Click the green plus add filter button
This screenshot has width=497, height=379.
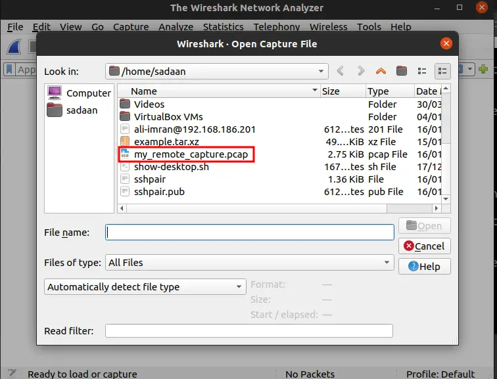[x=483, y=69]
